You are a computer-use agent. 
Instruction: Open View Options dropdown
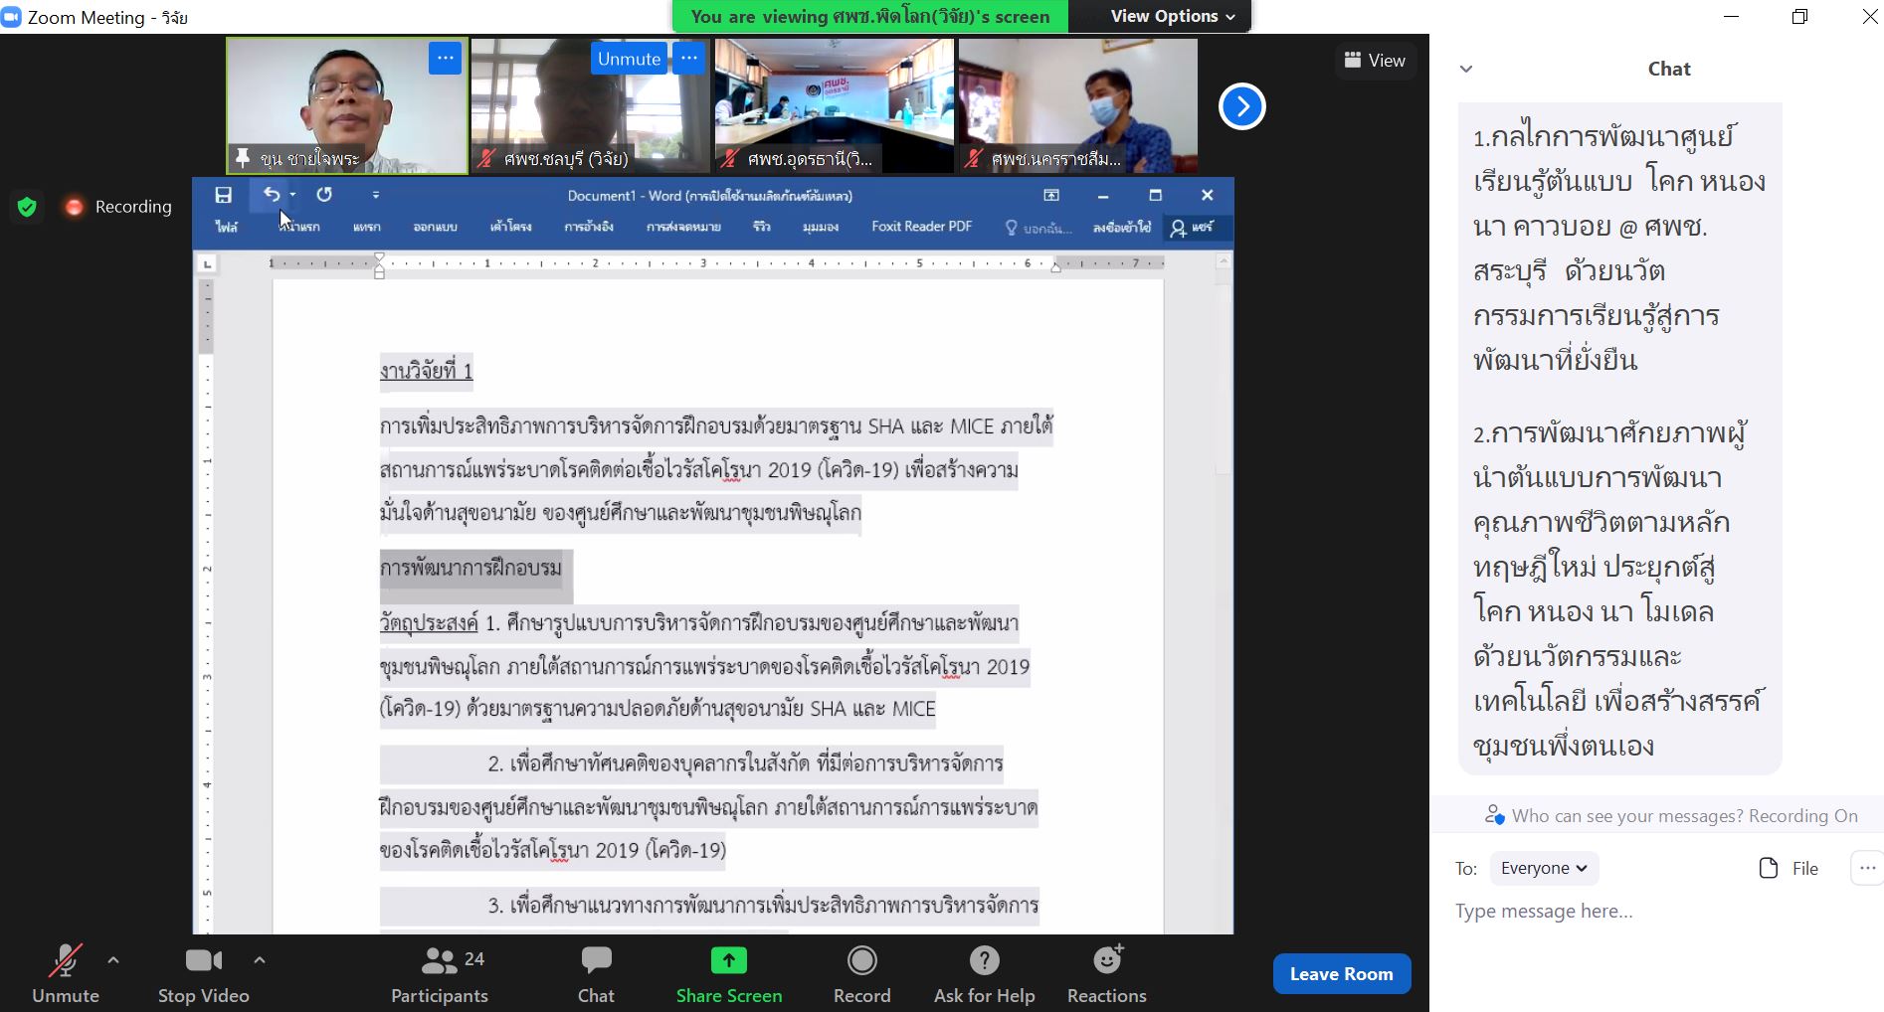click(1172, 16)
